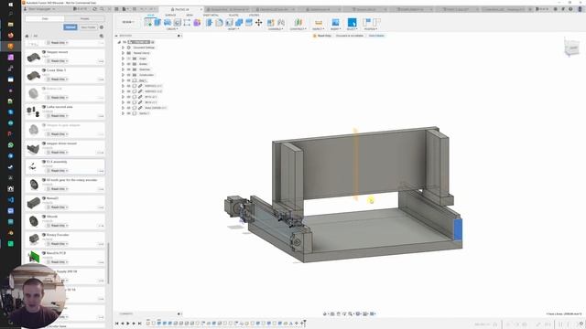Select the Move/Copy four-arrow icon

(x=258, y=23)
